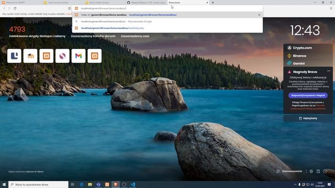Click the Edytuj karty button
335x188 pixels.
point(308,119)
